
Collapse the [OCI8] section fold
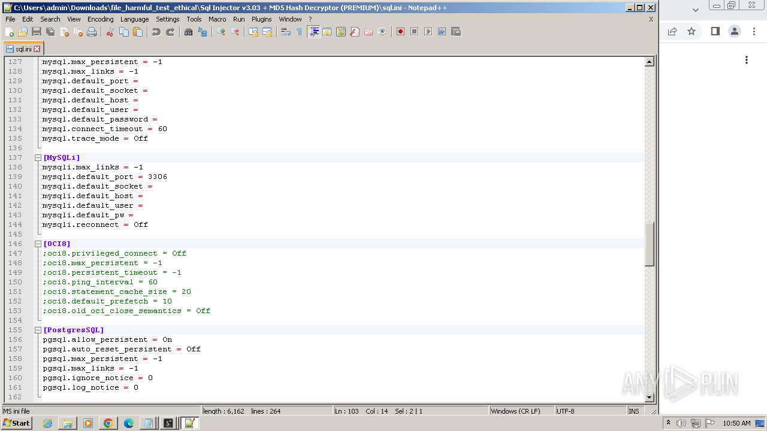click(38, 244)
